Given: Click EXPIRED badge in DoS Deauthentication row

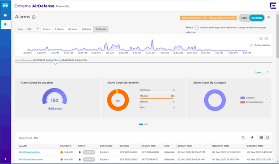Looking at the screenshot, I should (89, 160).
